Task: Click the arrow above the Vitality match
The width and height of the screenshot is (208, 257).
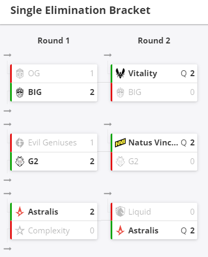Action: [108, 55]
